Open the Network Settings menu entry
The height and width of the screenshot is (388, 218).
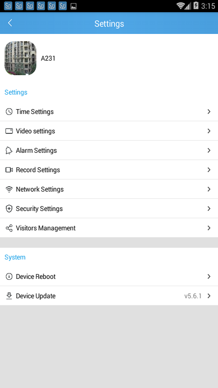pyautogui.click(x=109, y=189)
